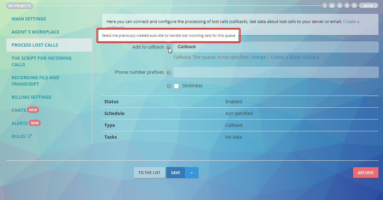Switch to the MAIN SETTINGS tab
The image size is (383, 200).
coord(28,19)
